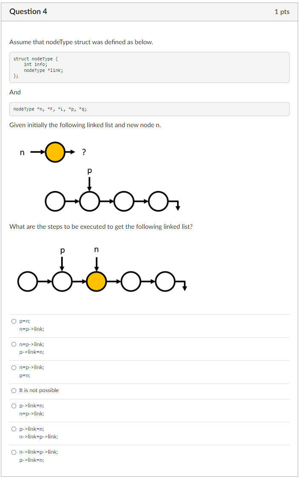The height and width of the screenshot is (478, 299).
Task: Choose the "It is not possible" option
Action: 14,390
